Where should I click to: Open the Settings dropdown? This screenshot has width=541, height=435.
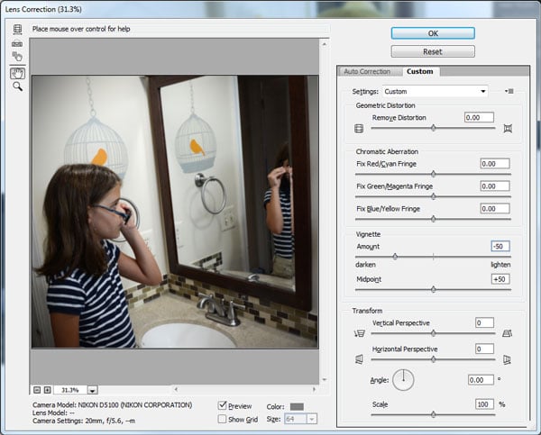(x=435, y=91)
